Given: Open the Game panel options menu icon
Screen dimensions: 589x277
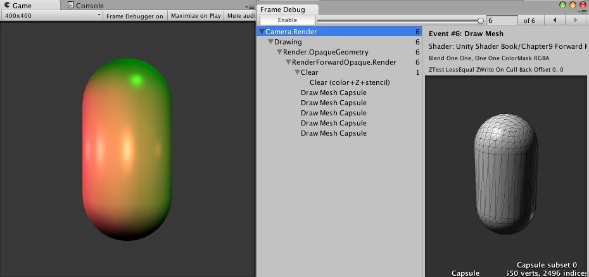Looking at the screenshot, I should coord(249,7).
